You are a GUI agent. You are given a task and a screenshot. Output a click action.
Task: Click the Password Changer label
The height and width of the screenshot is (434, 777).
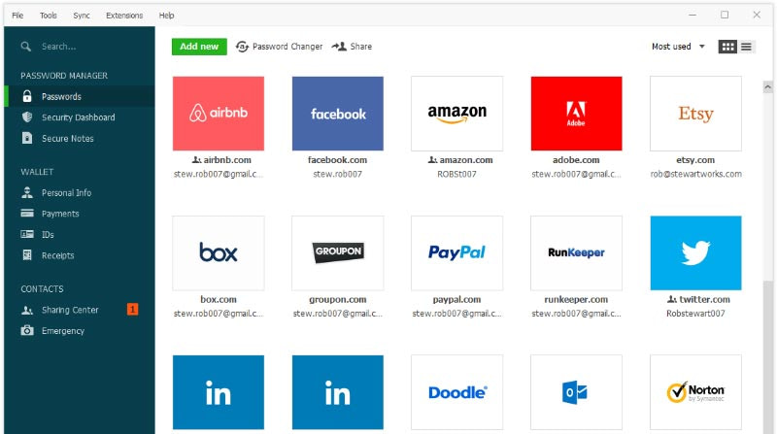tap(287, 47)
